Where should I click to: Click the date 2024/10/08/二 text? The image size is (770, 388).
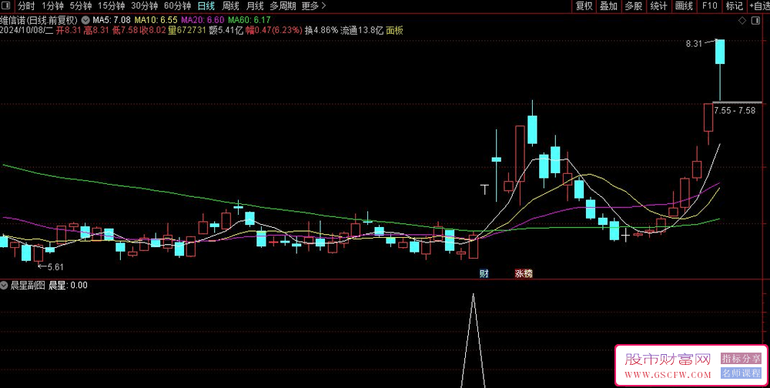[x=26, y=31]
